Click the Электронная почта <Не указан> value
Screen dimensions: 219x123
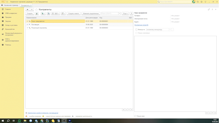(175, 19)
